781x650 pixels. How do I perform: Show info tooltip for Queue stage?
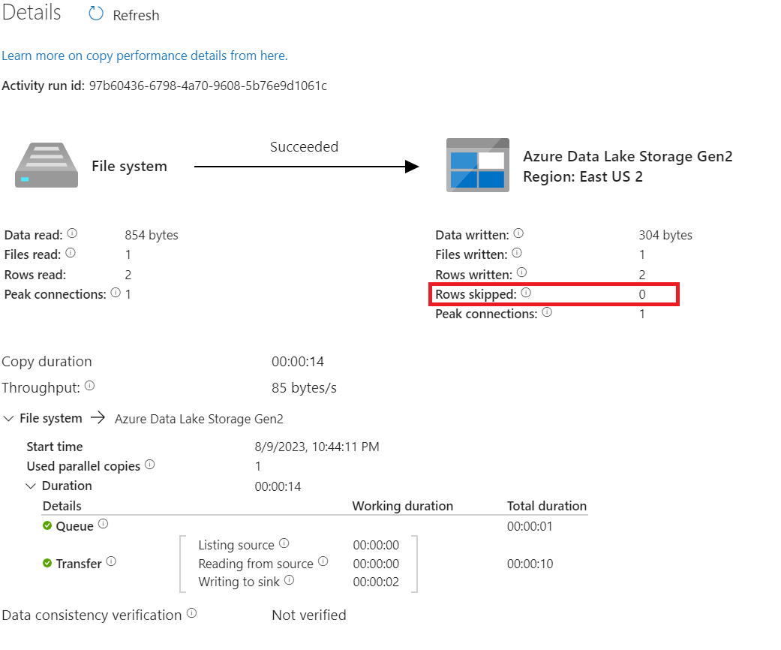click(x=103, y=524)
